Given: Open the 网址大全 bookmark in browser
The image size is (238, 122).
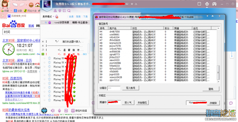Looking at the screenshot, I should pyautogui.click(x=30, y=11).
